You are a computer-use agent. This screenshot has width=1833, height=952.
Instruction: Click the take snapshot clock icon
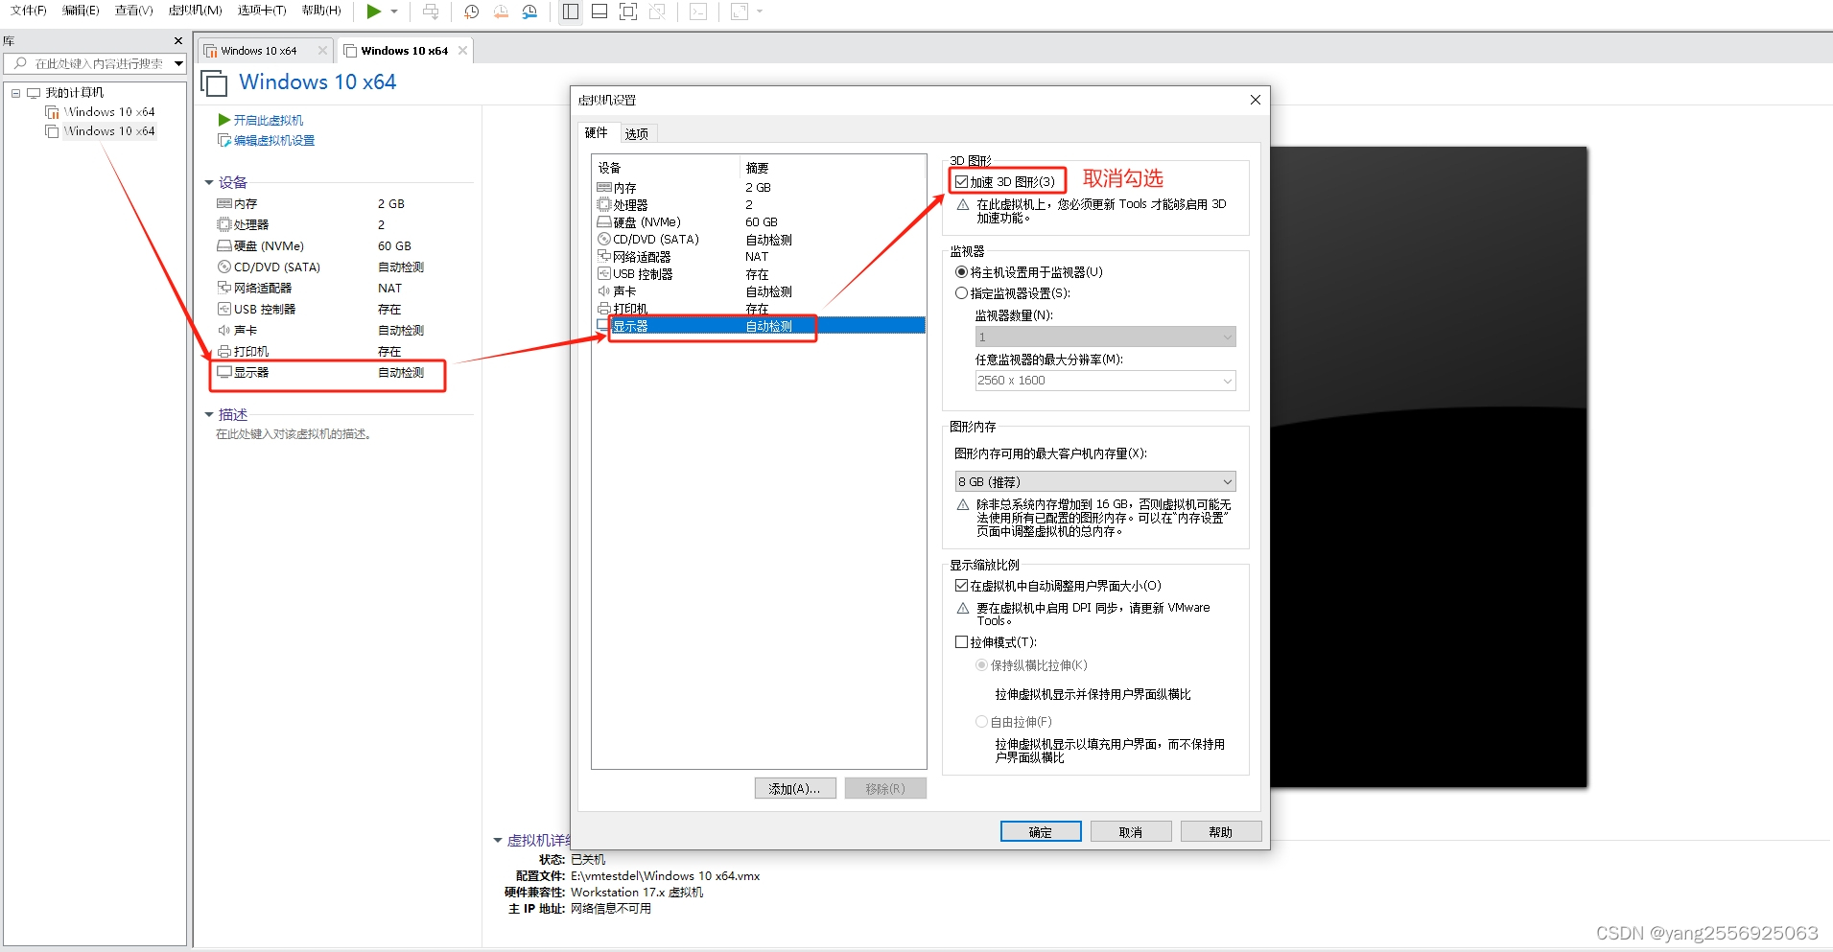[472, 12]
